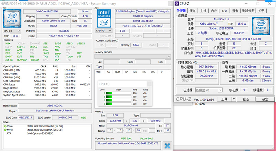Click the 8 GB memory size field
The height and width of the screenshot is (151, 276).
115,115
